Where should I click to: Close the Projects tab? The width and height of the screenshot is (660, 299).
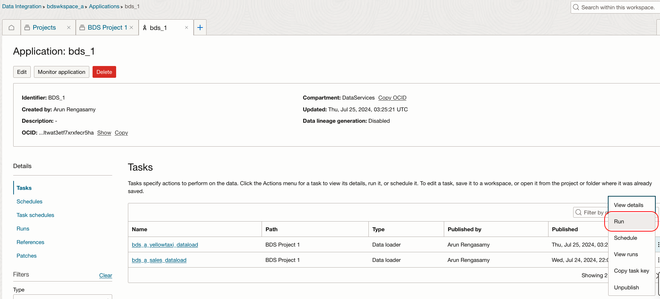coord(69,27)
